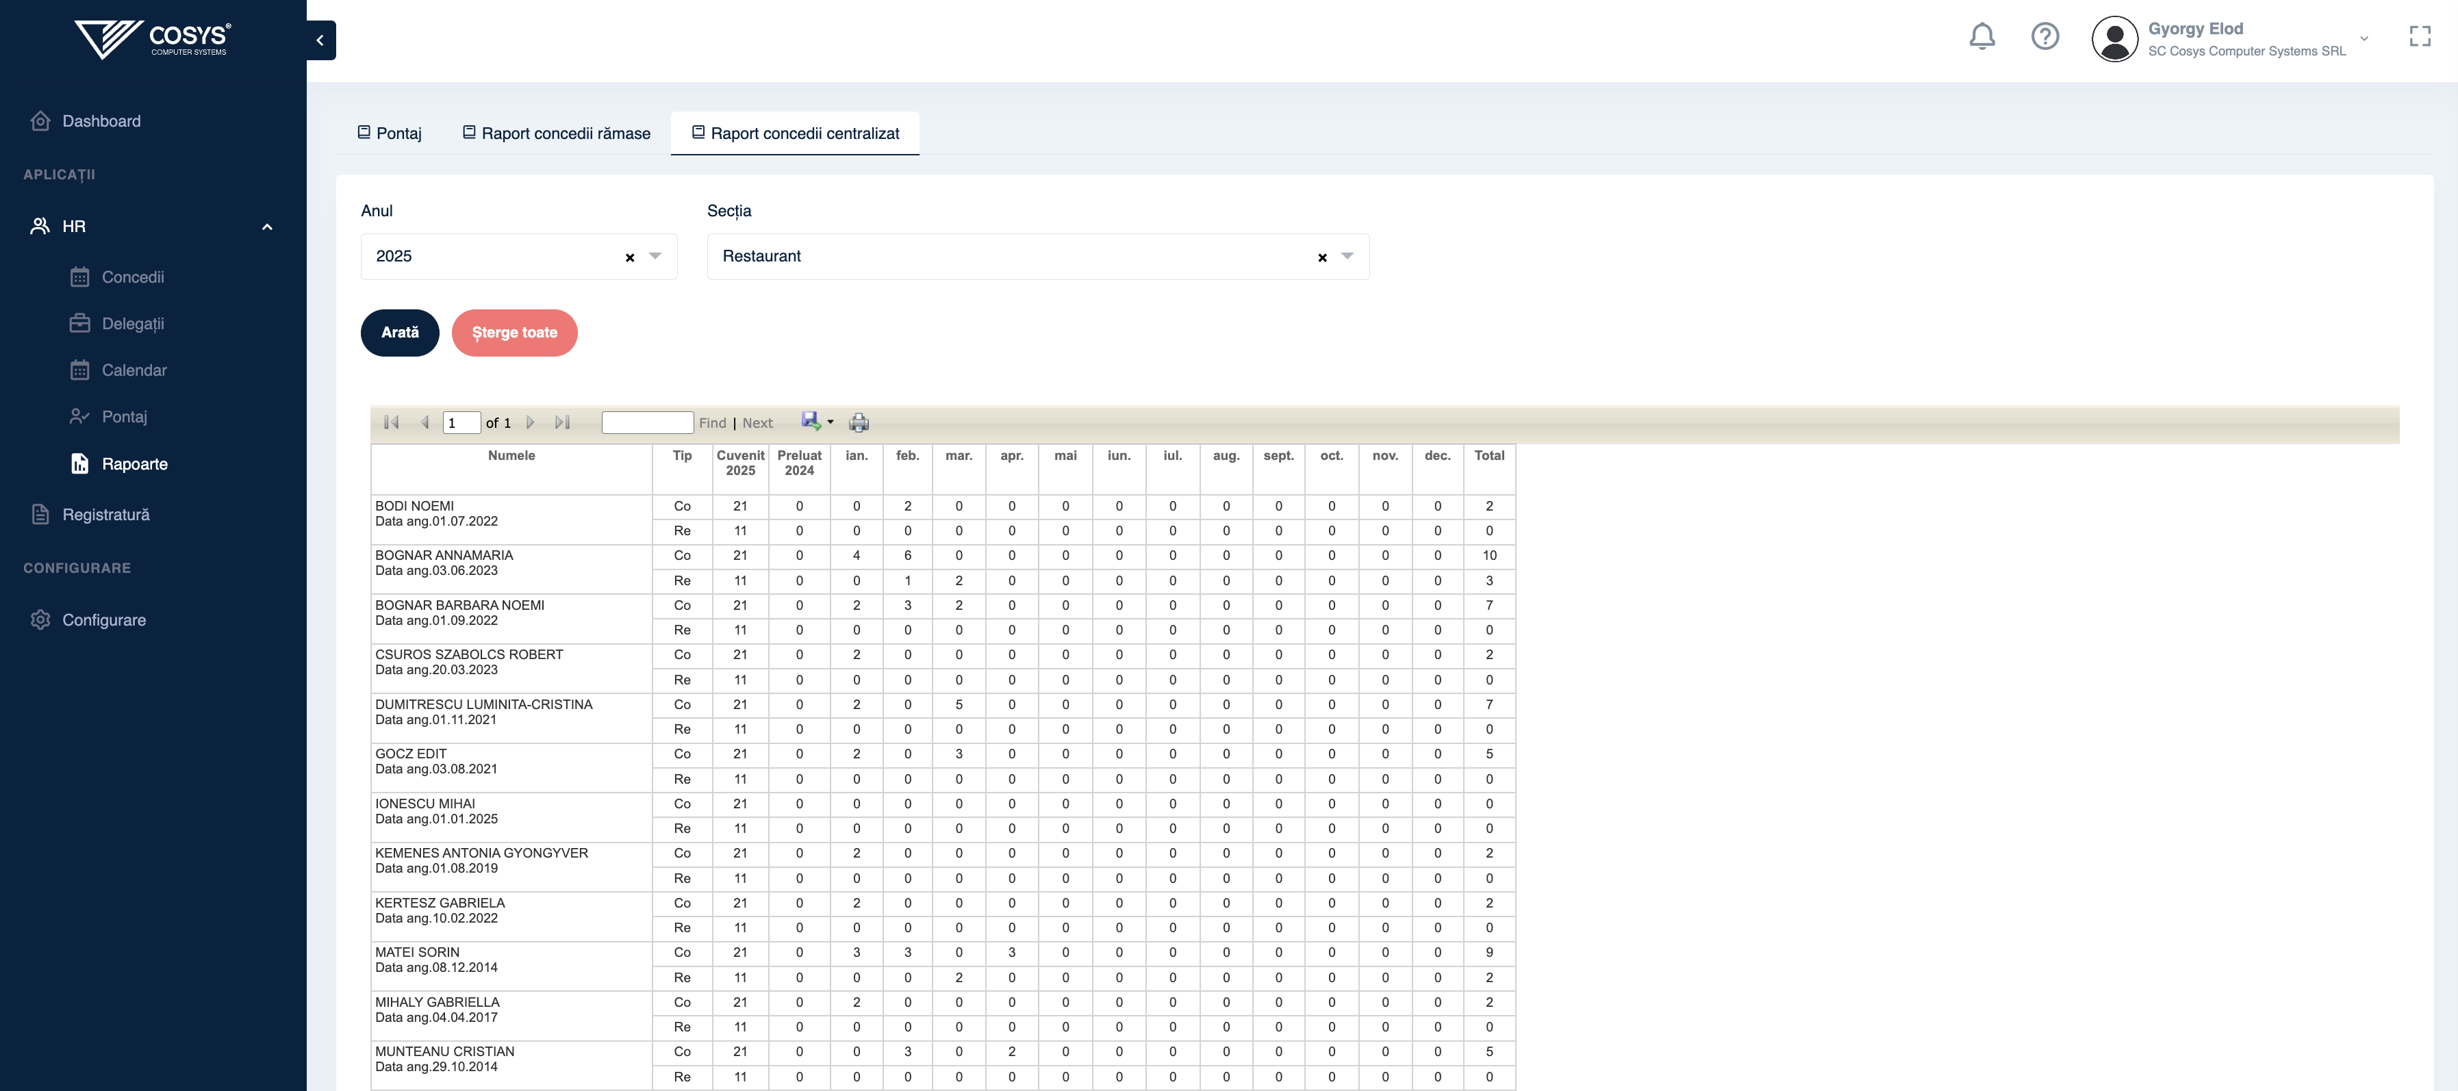
Task: Open the Anul year dropdown
Action: pyautogui.click(x=655, y=257)
